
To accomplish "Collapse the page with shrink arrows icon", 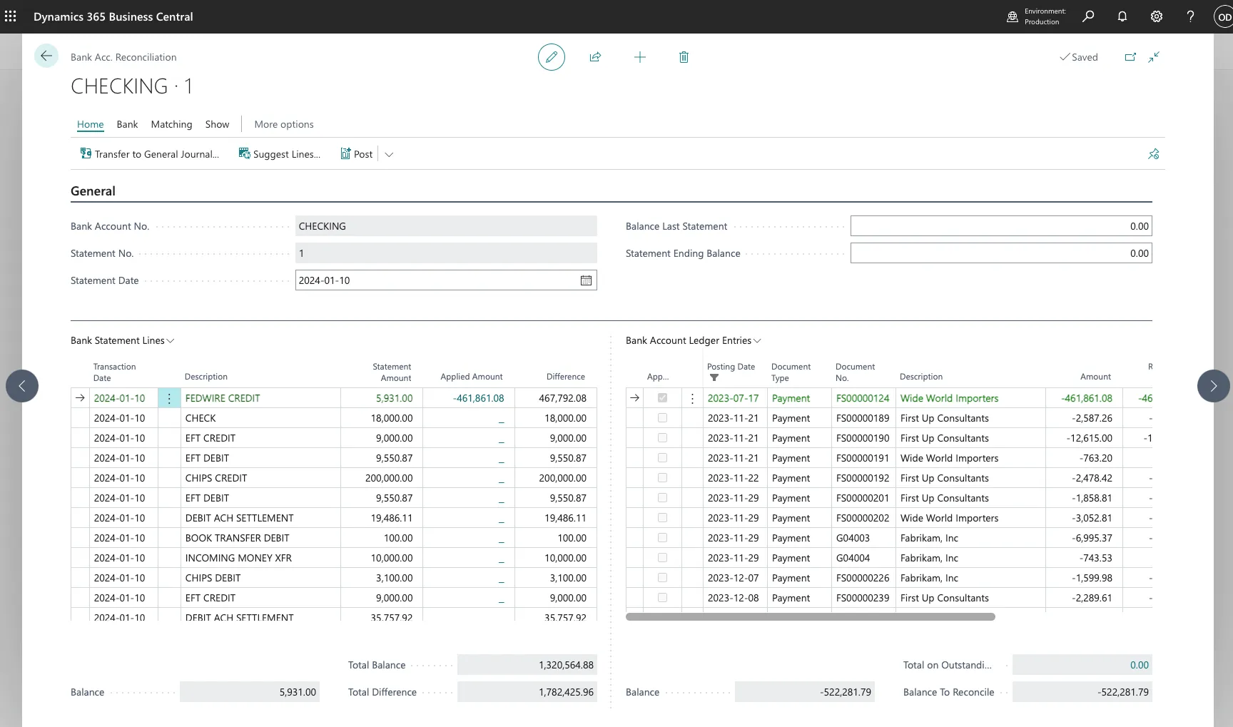I will (1154, 57).
